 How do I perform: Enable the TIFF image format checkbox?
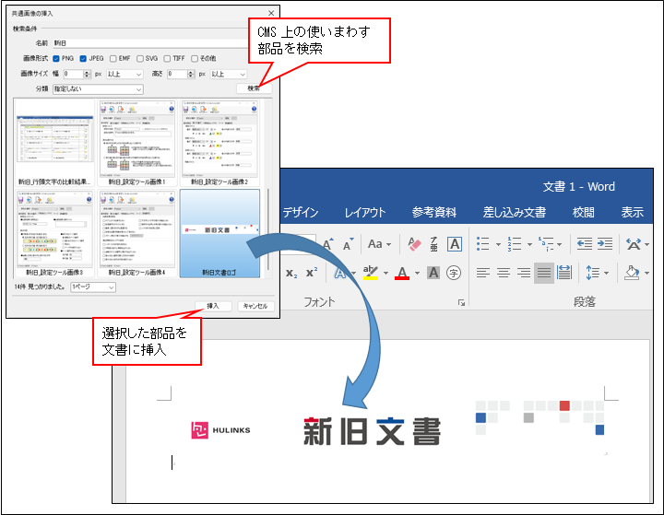(166, 58)
